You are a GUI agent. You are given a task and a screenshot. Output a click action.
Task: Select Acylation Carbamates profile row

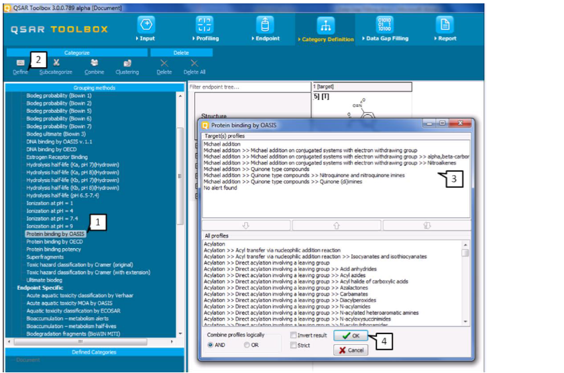click(286, 294)
